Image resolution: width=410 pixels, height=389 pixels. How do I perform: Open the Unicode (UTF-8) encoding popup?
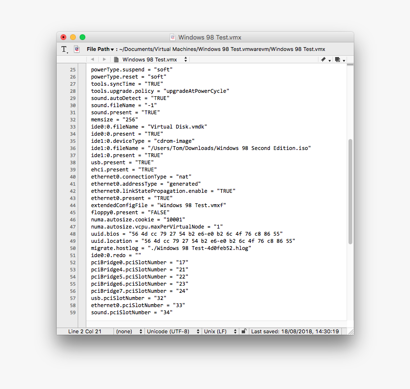[x=173, y=331]
